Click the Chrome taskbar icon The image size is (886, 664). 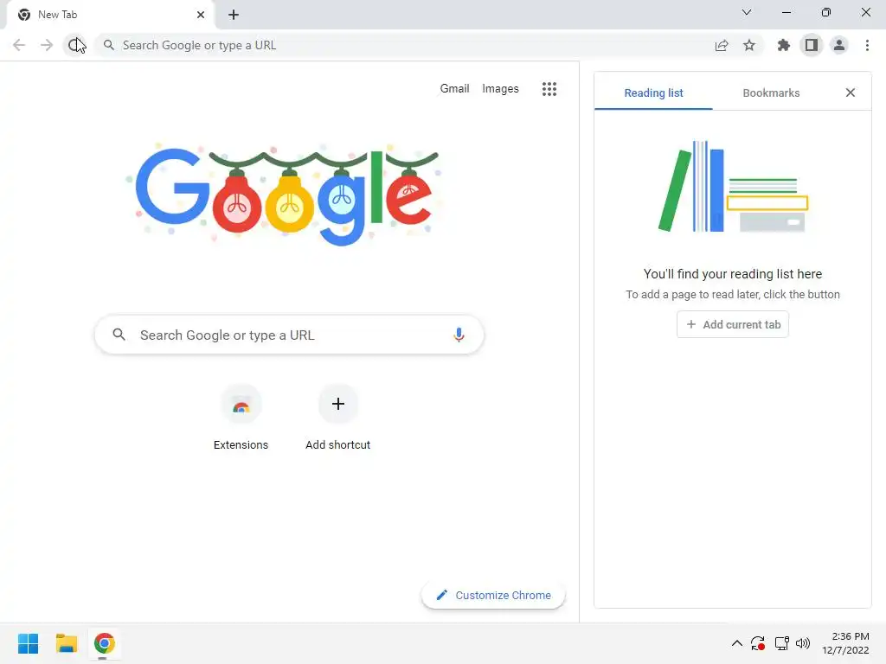coord(104,643)
